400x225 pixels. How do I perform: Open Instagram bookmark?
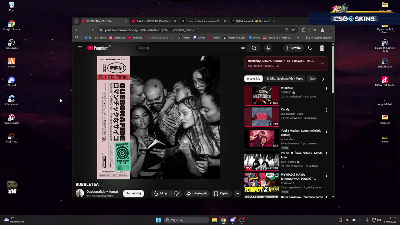(117, 37)
